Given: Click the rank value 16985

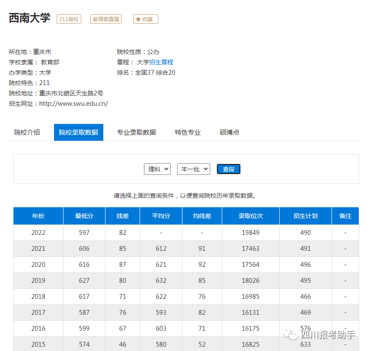Looking at the screenshot, I should [x=251, y=297].
